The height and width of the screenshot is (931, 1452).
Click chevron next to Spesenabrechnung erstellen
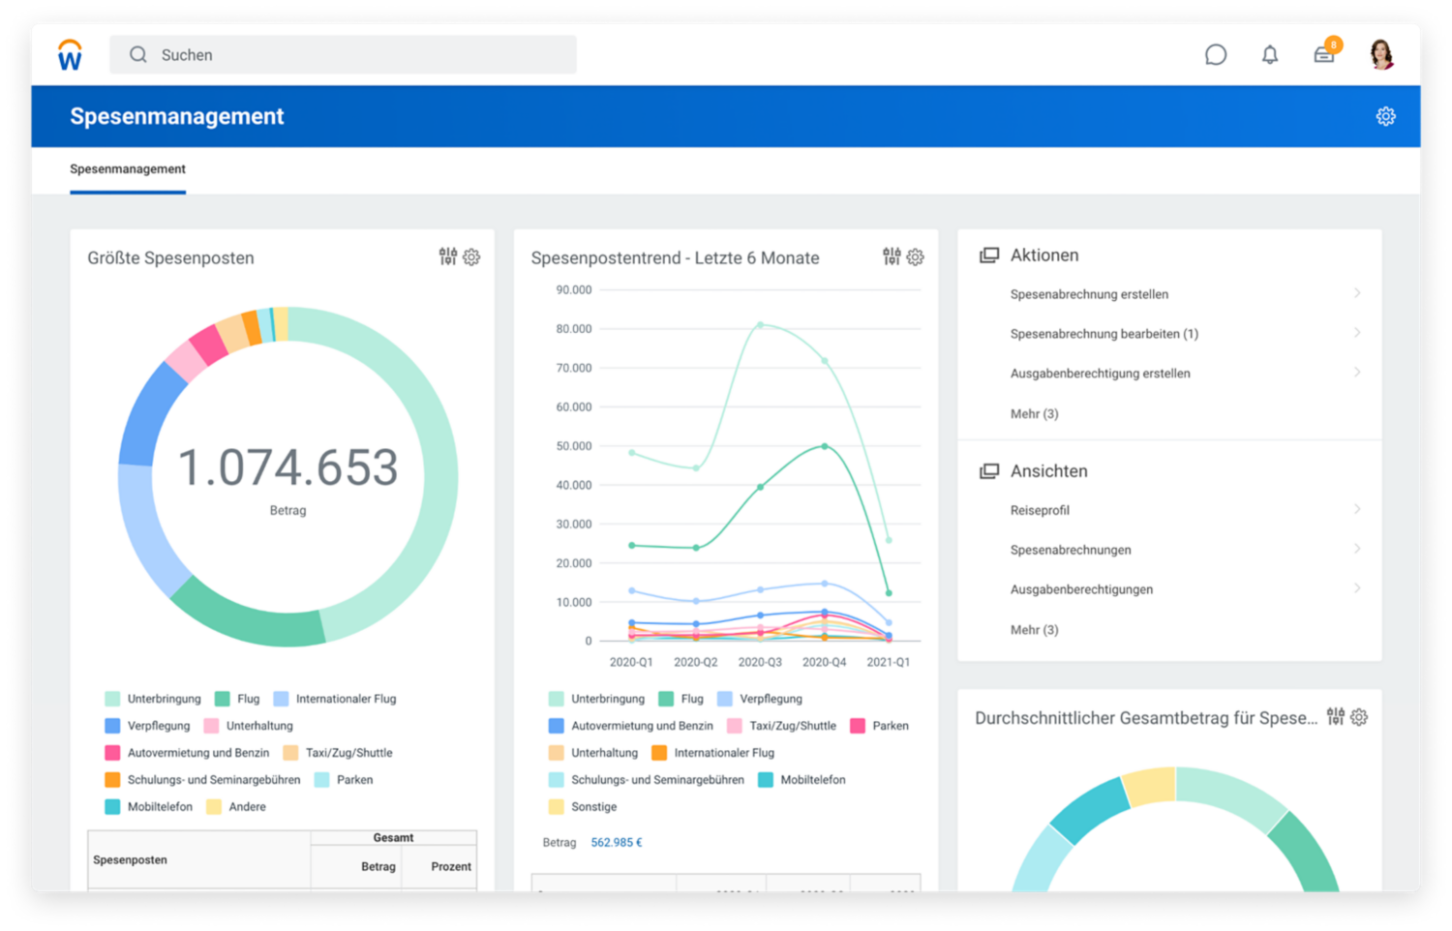coord(1357,293)
